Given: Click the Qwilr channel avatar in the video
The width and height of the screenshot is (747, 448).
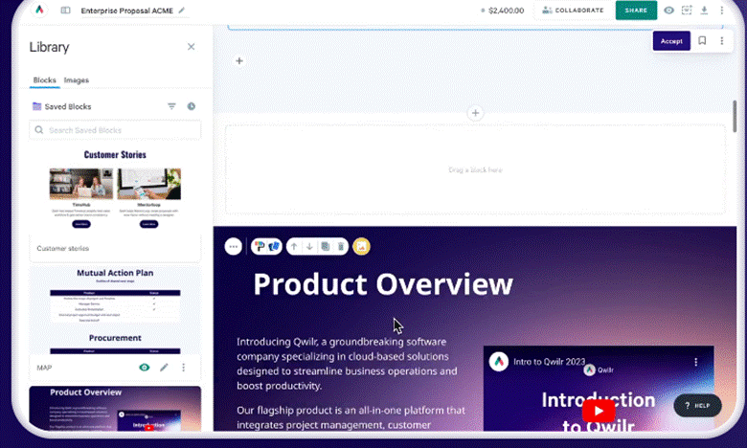Looking at the screenshot, I should [498, 362].
